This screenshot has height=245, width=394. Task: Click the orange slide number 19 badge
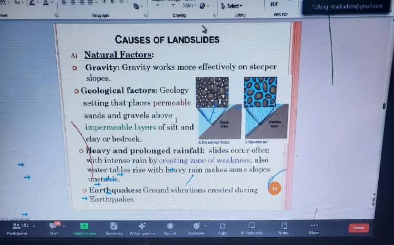coord(274,188)
